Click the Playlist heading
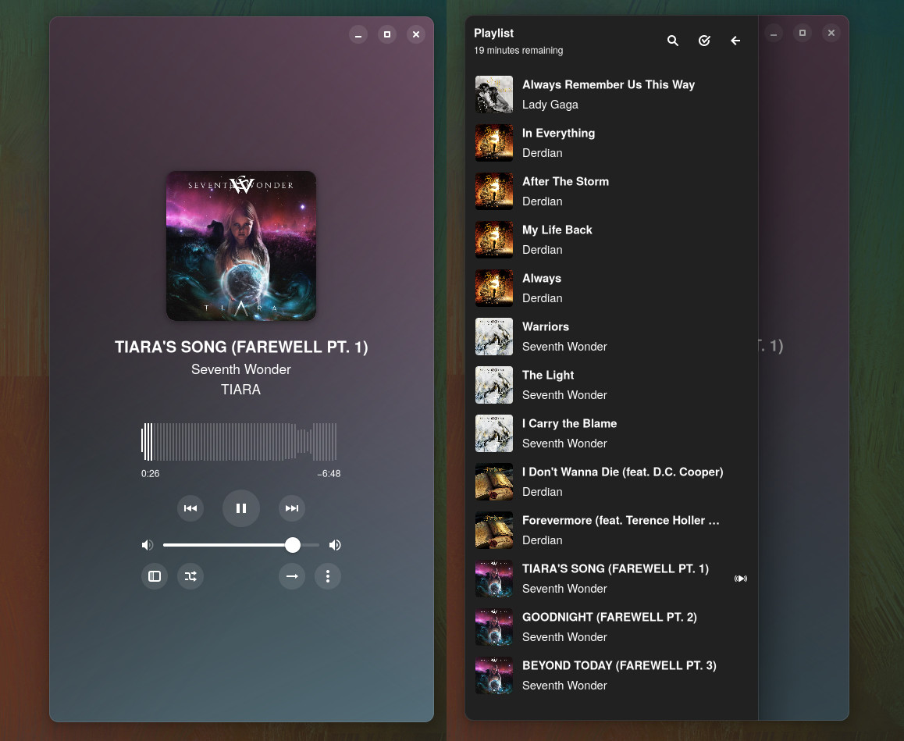 tap(493, 34)
